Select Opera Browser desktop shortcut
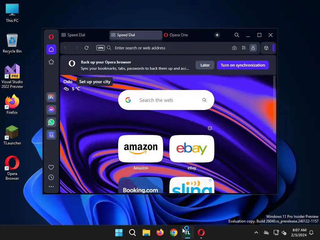Image resolution: width=320 pixels, height=240 pixels. [x=12, y=168]
